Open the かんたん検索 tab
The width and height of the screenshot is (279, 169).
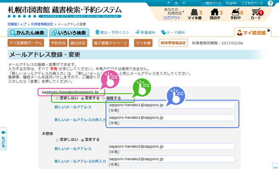(x=27, y=33)
